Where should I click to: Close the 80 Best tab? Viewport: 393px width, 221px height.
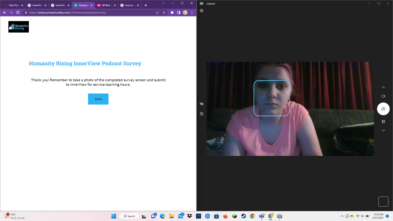click(115, 5)
